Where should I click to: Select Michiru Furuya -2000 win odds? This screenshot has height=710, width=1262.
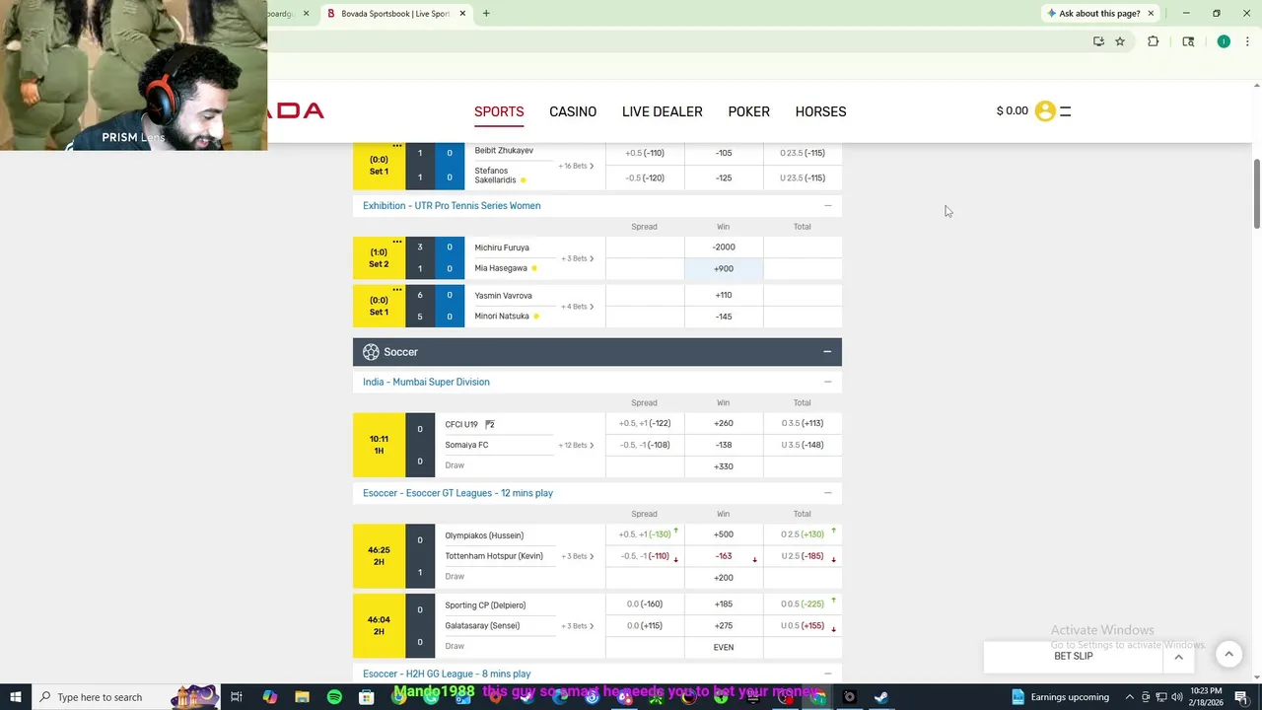724,248
